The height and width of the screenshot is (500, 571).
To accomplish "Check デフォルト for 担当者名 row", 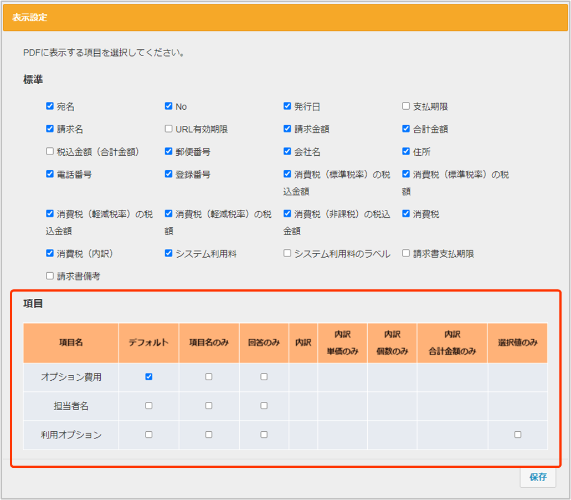I will 148,406.
